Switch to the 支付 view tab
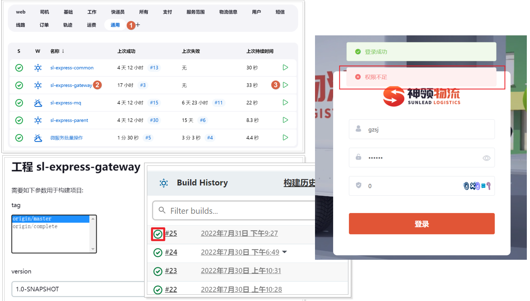This screenshot has width=530, height=301. (167, 12)
